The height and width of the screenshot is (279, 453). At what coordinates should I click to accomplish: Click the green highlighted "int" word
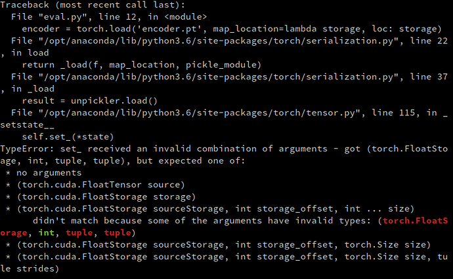[x=47, y=232]
